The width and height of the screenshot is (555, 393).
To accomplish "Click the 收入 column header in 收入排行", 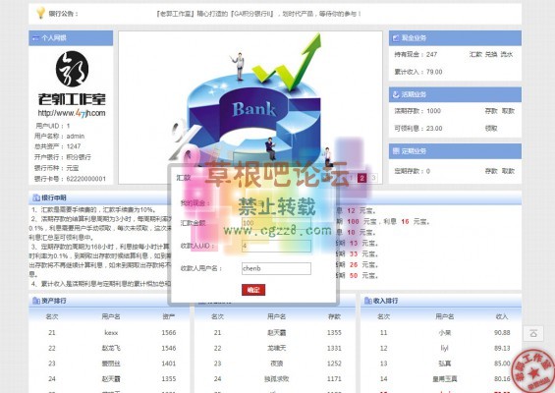I will pyautogui.click(x=502, y=316).
